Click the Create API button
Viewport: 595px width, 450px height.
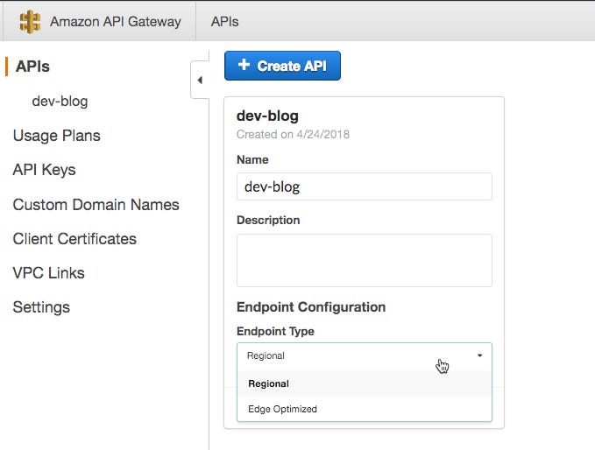282,66
